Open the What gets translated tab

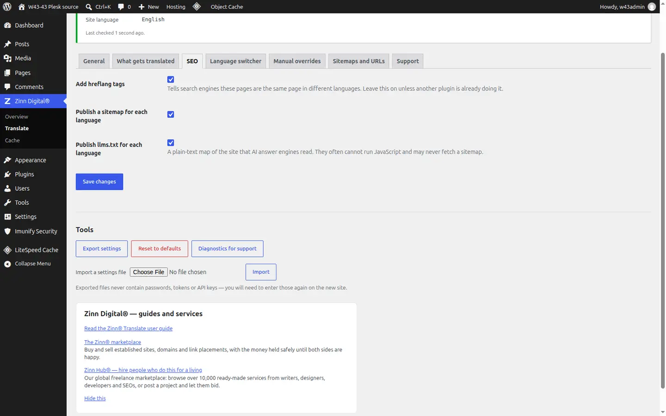click(146, 61)
